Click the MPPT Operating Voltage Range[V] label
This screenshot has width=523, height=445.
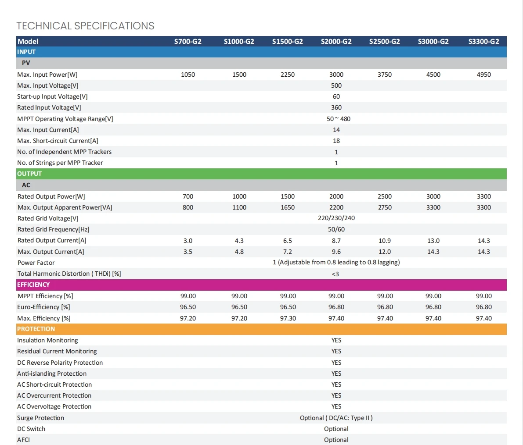pyautogui.click(x=65, y=119)
